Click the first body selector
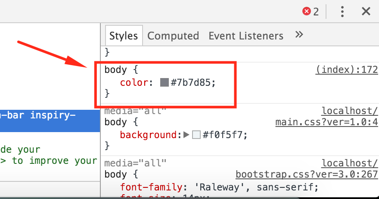 (x=115, y=70)
